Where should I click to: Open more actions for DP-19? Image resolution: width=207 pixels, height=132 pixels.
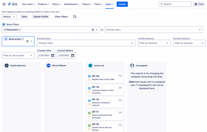(120, 88)
